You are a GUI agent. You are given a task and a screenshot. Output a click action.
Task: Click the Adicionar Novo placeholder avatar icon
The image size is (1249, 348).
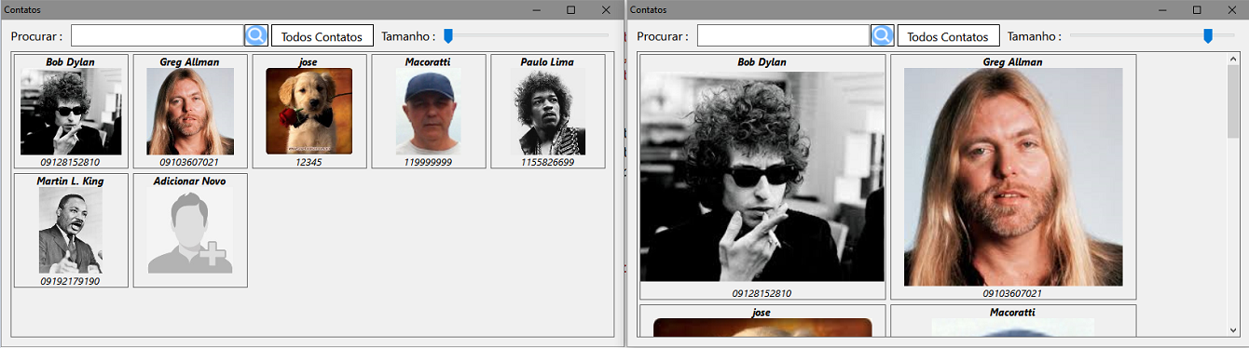pos(190,231)
